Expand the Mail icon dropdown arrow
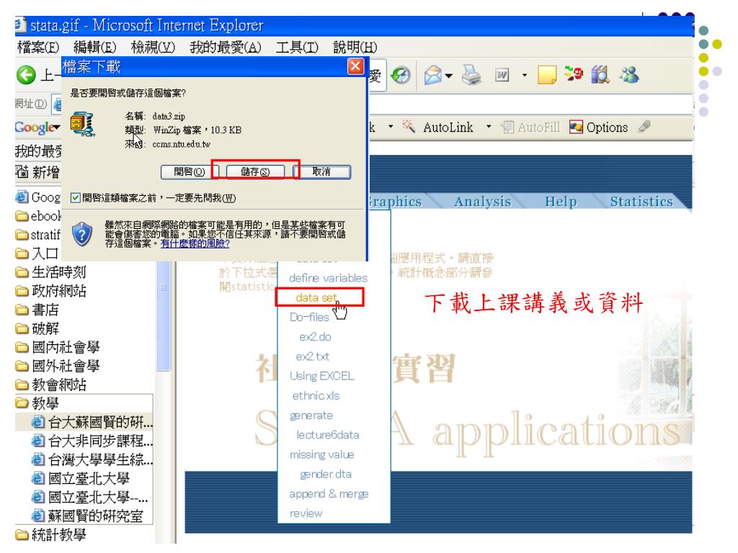Viewport: 738px width, 553px height. pos(448,75)
